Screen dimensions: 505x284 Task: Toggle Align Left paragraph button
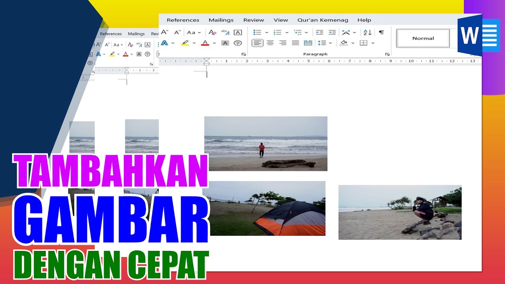click(x=257, y=43)
